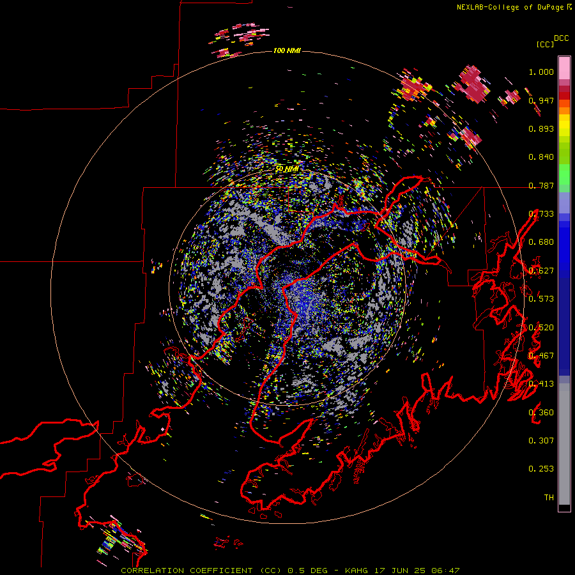The image size is (575, 575).
Task: Click the NEXLAB-College of DuPage credit text
Action: click(x=510, y=7)
